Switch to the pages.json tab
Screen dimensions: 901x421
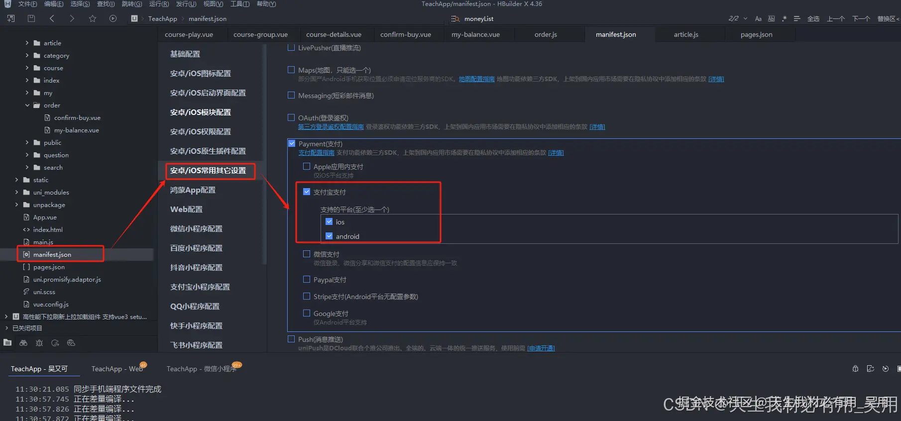(x=756, y=34)
